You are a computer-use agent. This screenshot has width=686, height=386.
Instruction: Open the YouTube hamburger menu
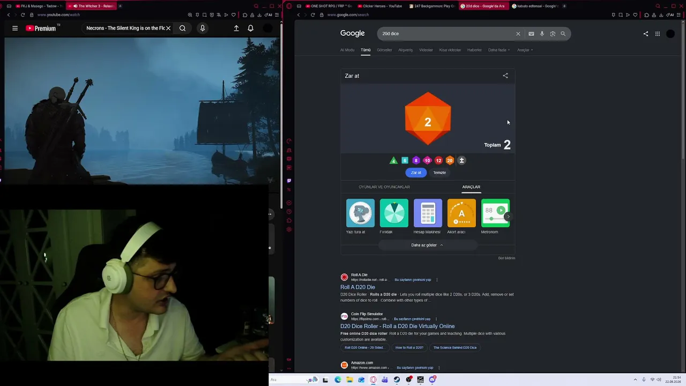tap(15, 28)
